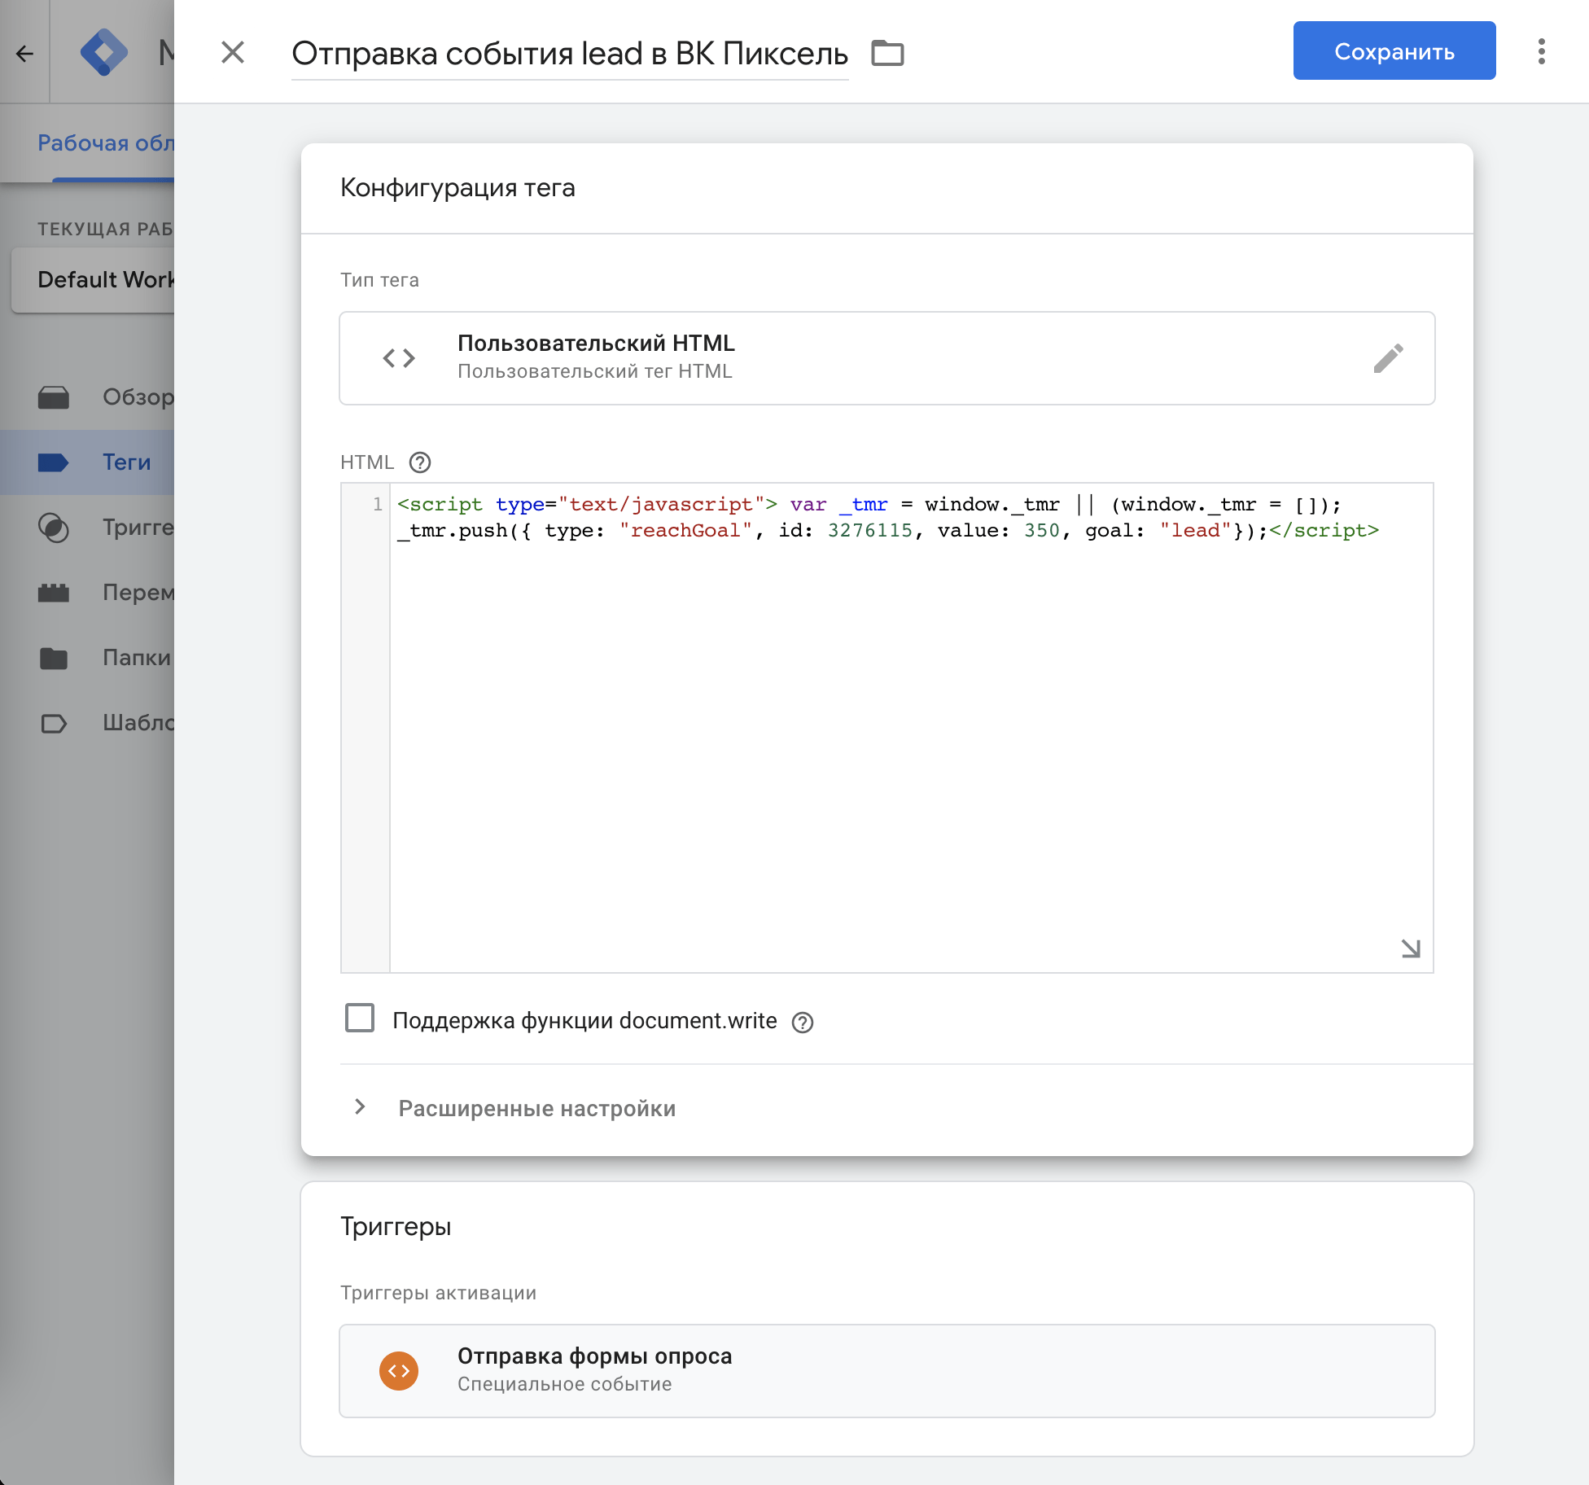The height and width of the screenshot is (1485, 1589).
Task: Click the Тип тега label
Action: (379, 280)
